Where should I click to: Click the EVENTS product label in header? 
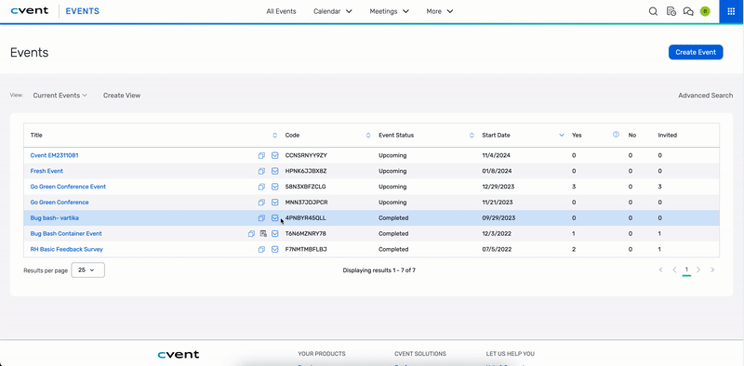82,11
